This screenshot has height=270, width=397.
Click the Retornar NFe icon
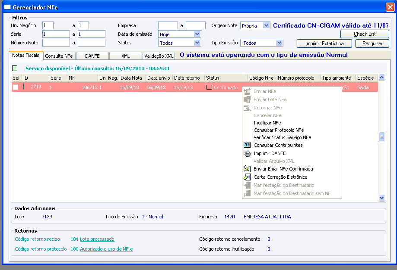[x=247, y=108]
